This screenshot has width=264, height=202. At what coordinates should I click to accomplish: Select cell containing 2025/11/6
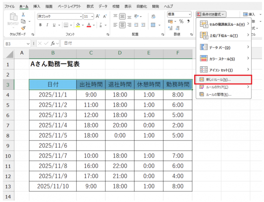tap(52, 145)
